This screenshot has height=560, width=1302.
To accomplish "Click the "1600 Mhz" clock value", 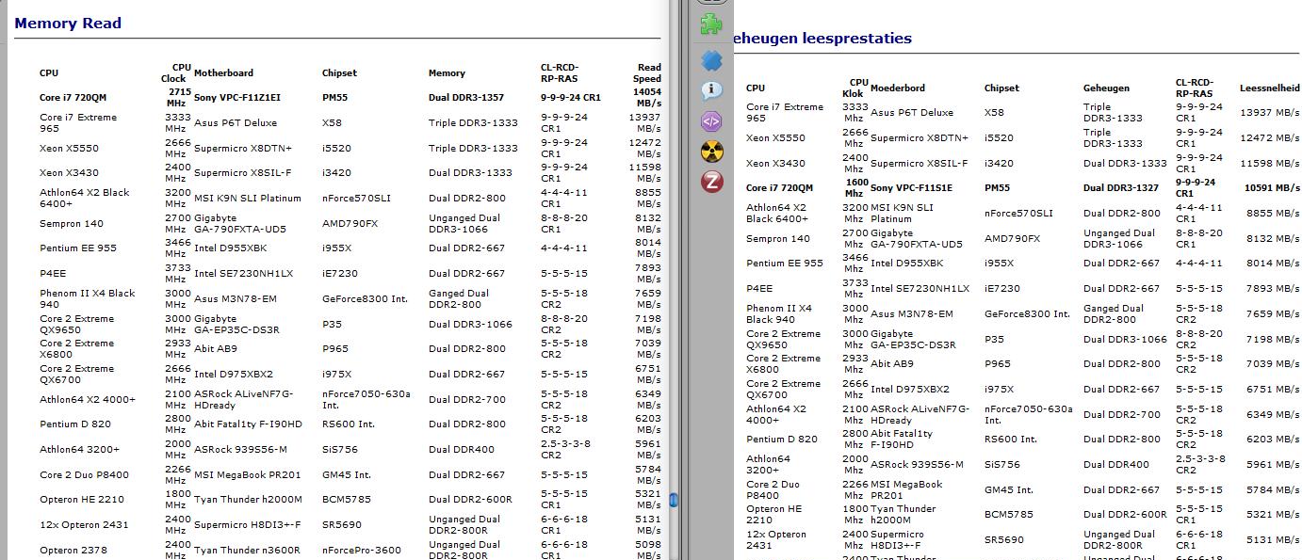I will click(x=854, y=188).
